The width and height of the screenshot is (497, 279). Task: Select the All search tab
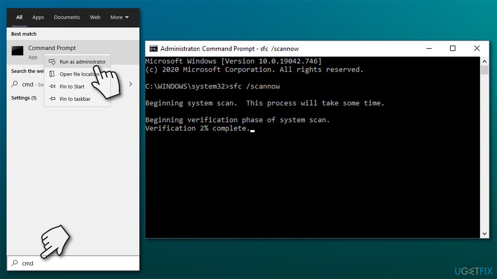click(19, 17)
